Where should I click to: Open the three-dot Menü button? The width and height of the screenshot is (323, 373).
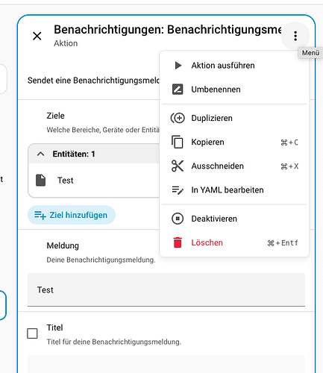pos(295,36)
